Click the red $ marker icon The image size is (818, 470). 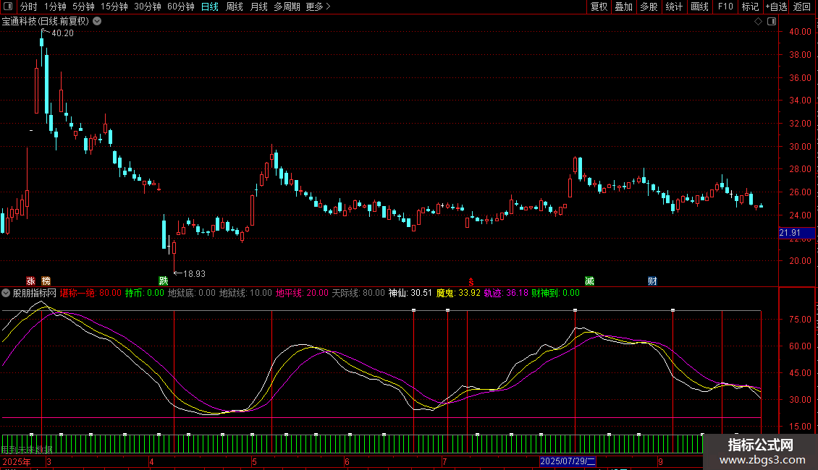click(x=471, y=281)
